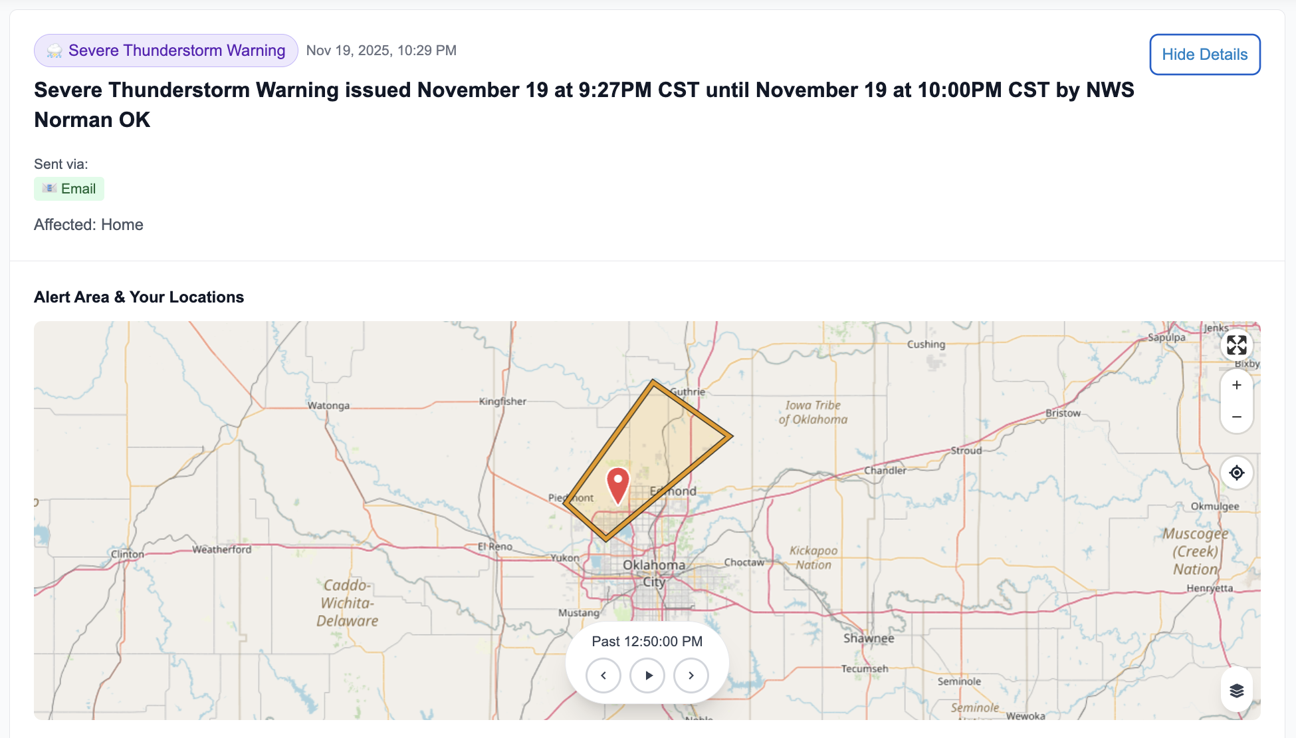Open the Severe Thunderstorm Warning headline
Viewport: 1296px width, 738px height.
coord(584,104)
